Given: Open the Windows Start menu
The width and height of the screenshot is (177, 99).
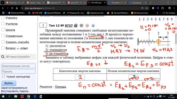Looking at the screenshot, I should coord(3,97).
